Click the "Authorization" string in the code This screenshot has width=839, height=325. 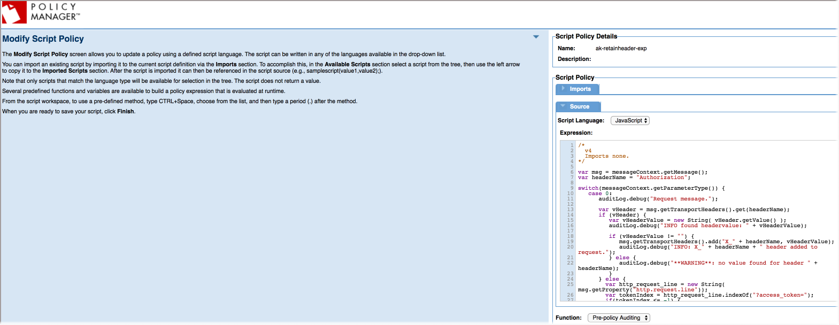(x=662, y=177)
